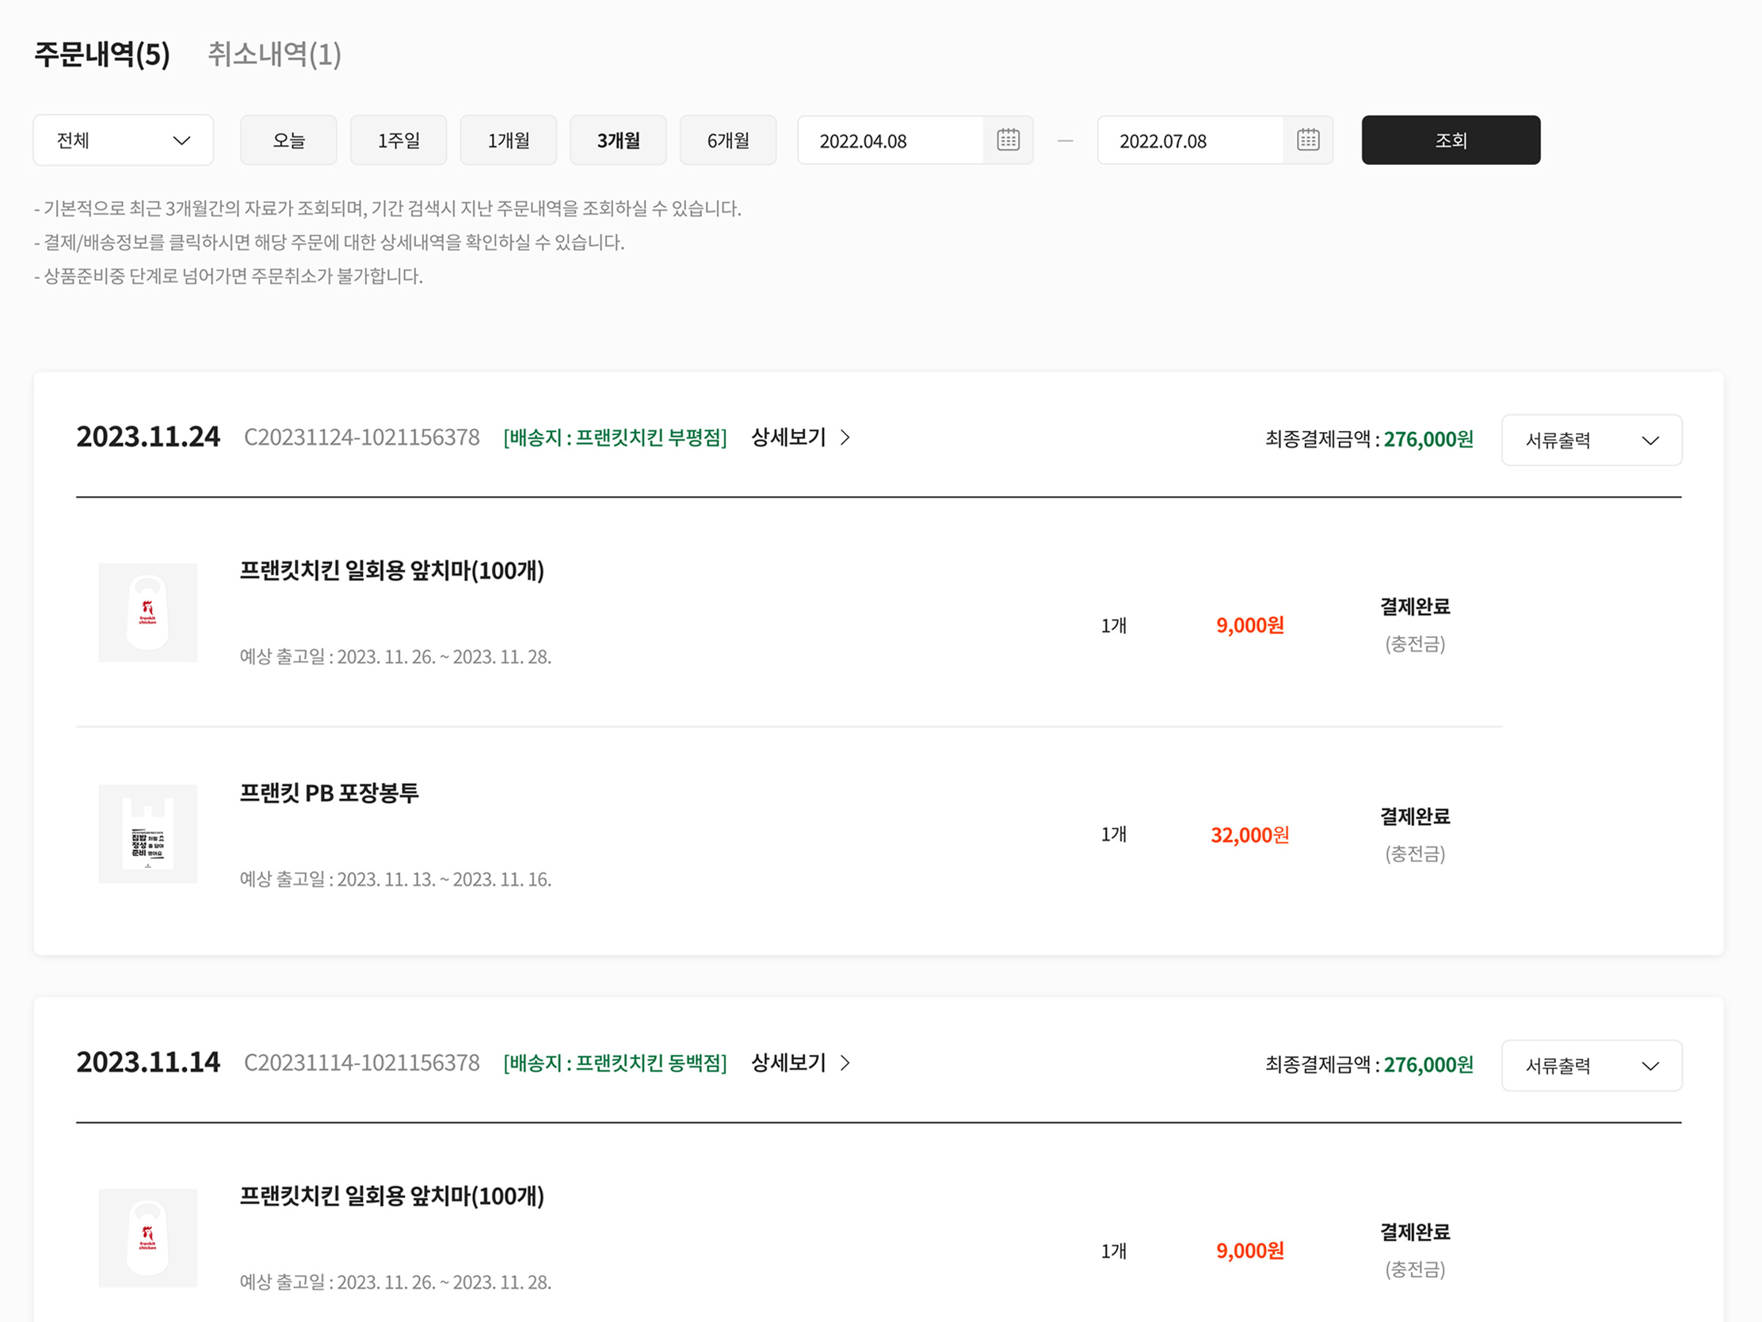Click the start date field 2022.04.08
This screenshot has height=1322, width=1762.
click(x=890, y=141)
